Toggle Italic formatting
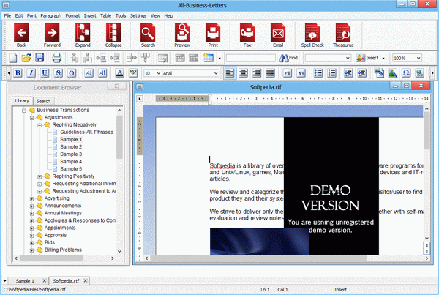The width and height of the screenshot is (439, 295). coord(31,73)
